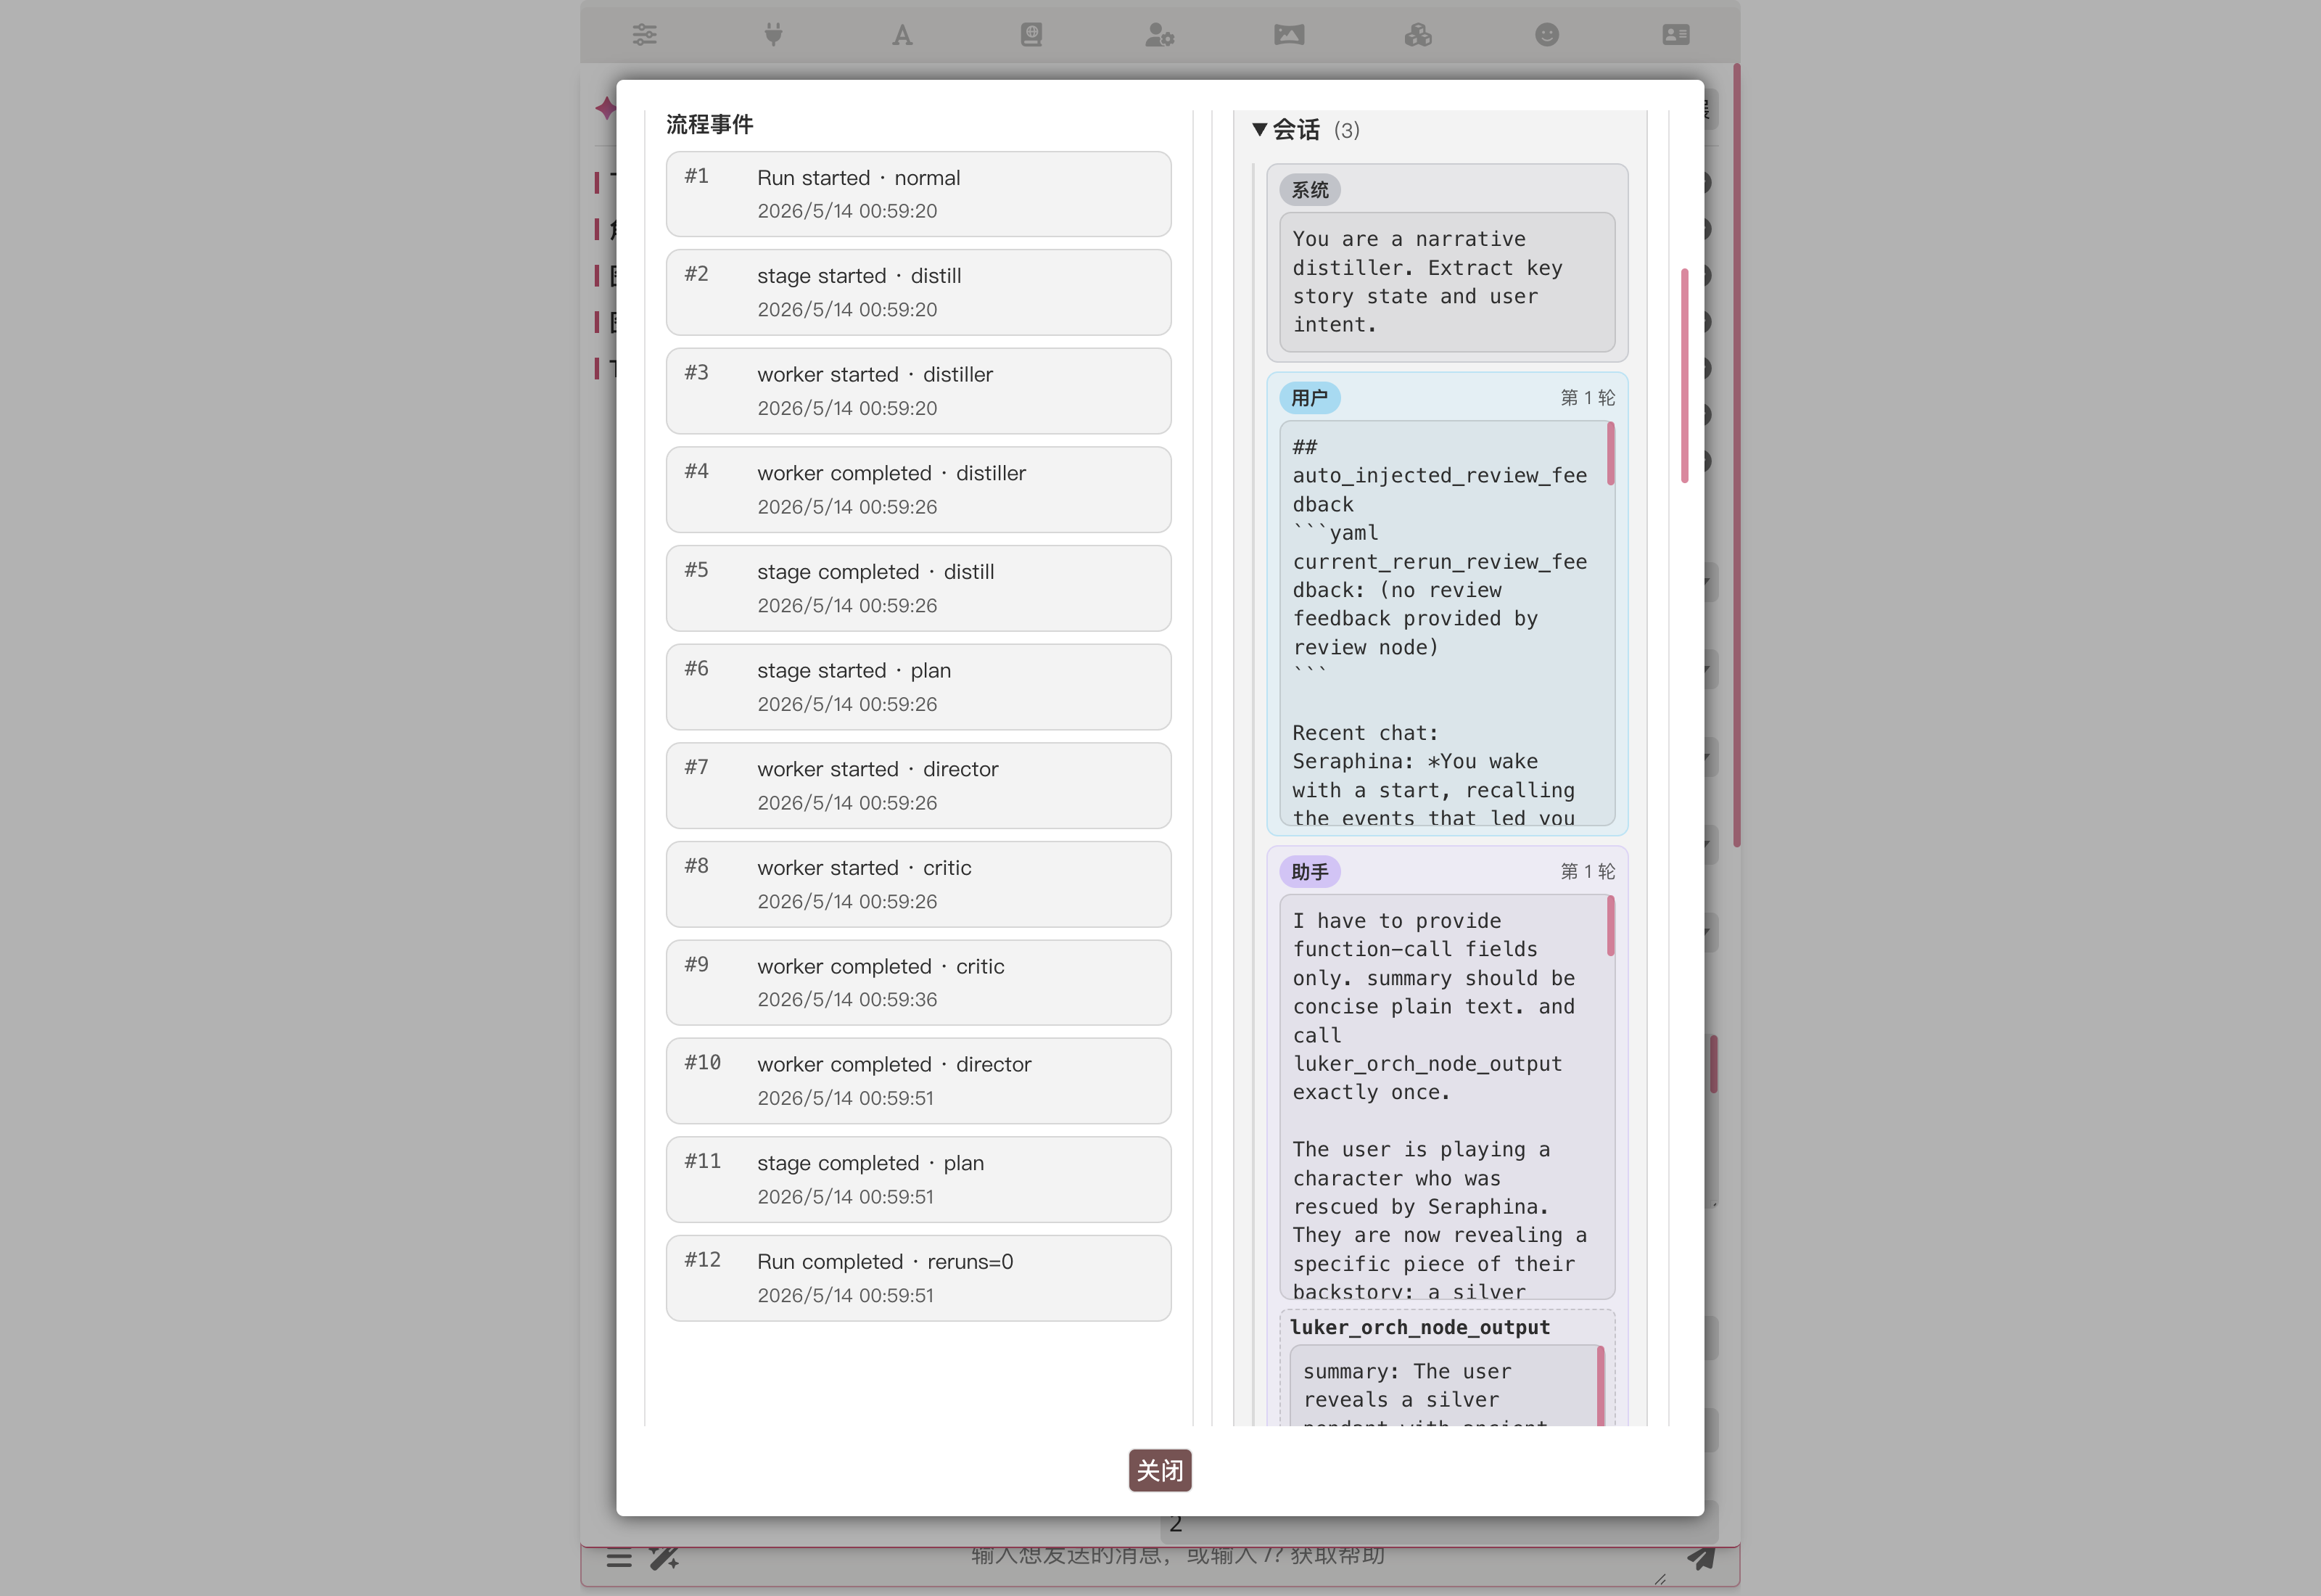Click the 流程事件 heading

[709, 125]
